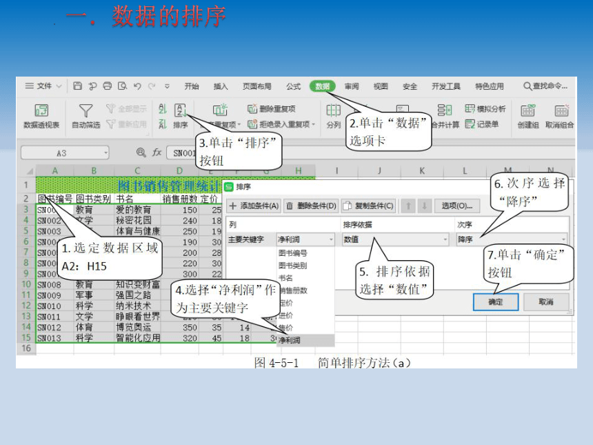This screenshot has width=593, height=445.
Task: Switch to the 页面布局 tab
Action: pyautogui.click(x=257, y=86)
